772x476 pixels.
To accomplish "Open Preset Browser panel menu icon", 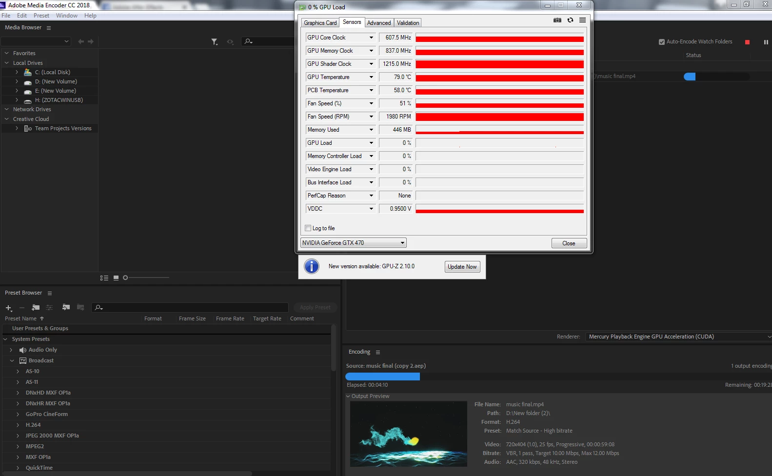I will pyautogui.click(x=50, y=293).
